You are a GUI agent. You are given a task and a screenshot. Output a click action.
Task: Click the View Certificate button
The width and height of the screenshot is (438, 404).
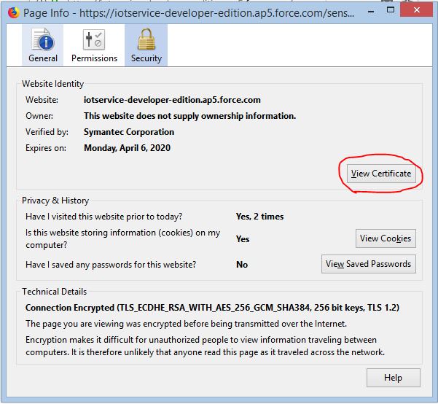tap(381, 174)
